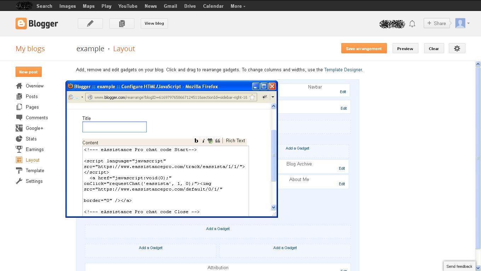Open the dropdown arrow right of add-on icon
The image size is (481, 271).
(273, 97)
